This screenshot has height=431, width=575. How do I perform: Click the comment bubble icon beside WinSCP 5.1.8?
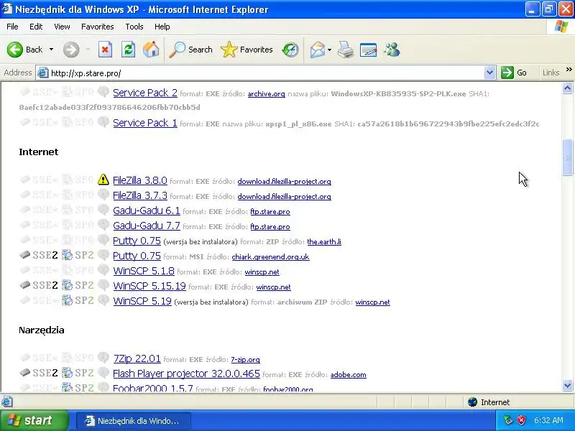click(x=103, y=270)
